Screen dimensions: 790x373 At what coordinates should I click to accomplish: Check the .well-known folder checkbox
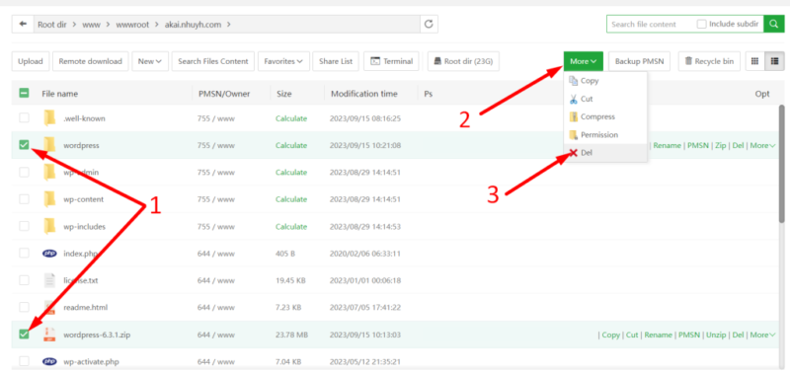[24, 118]
